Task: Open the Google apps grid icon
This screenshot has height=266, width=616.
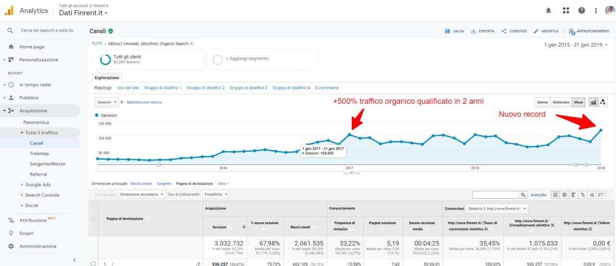Action: (x=565, y=11)
